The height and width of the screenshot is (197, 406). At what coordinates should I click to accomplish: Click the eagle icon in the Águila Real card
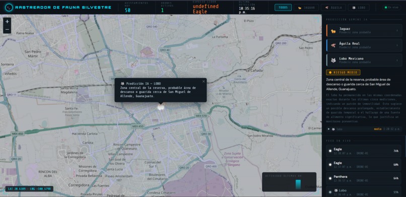tap(333, 45)
